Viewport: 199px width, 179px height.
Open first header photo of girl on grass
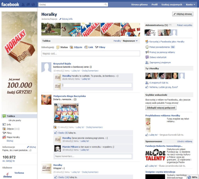coord(51,30)
